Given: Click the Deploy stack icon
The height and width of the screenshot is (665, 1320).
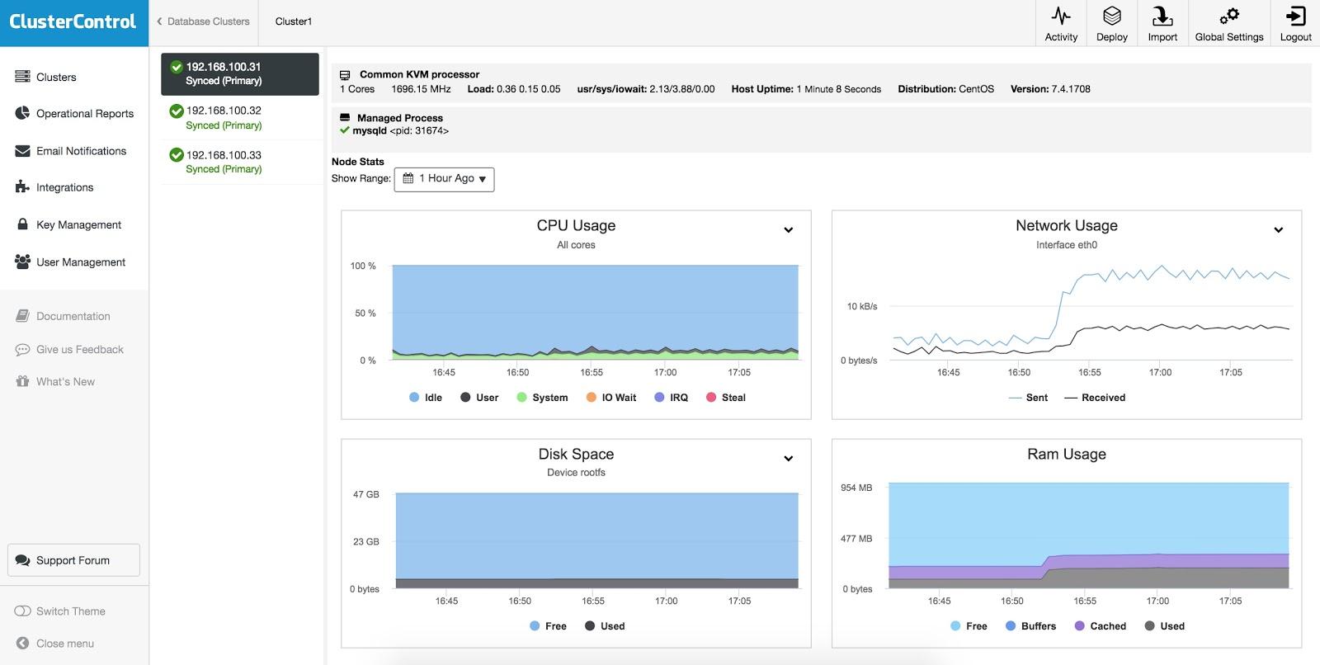Looking at the screenshot, I should click(1112, 16).
